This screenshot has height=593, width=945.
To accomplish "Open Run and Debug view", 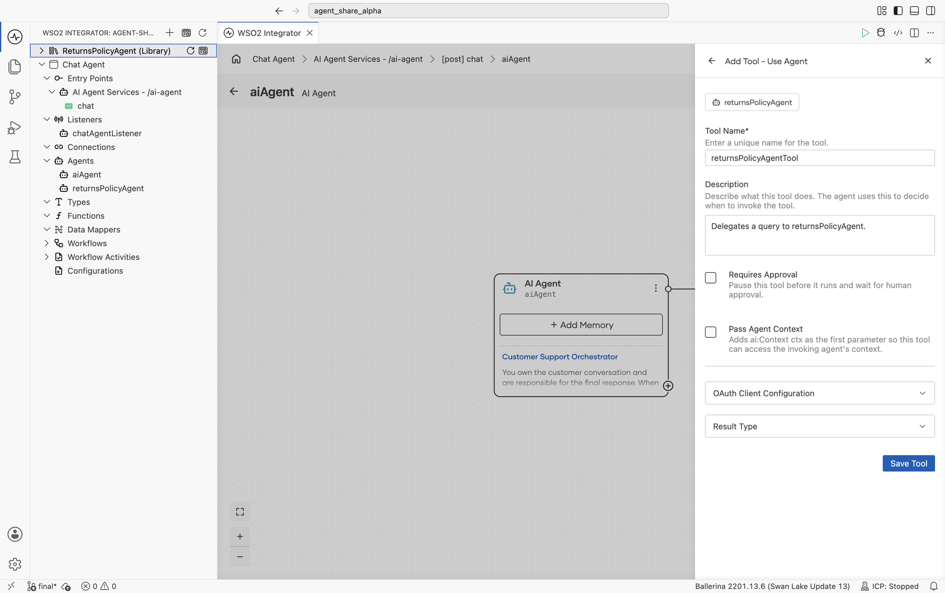I will coord(15,128).
